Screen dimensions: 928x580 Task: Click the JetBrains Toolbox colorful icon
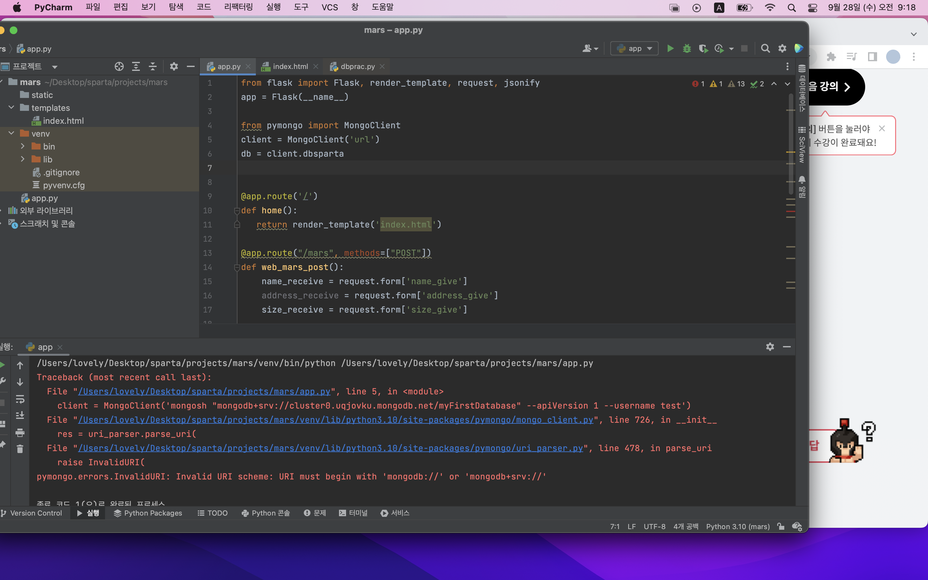tap(799, 48)
